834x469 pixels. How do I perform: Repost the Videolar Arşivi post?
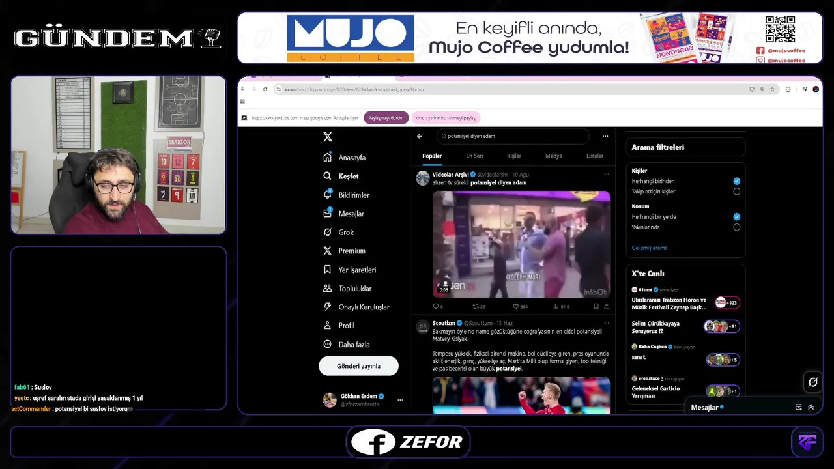click(479, 306)
